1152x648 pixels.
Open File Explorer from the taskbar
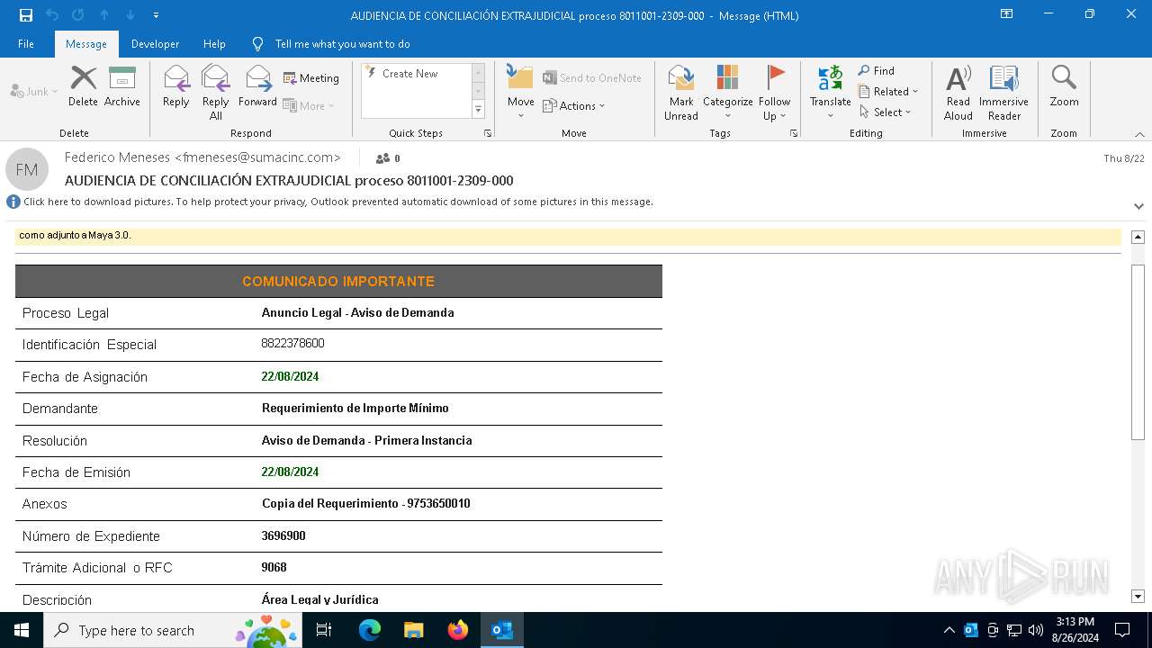(x=414, y=630)
